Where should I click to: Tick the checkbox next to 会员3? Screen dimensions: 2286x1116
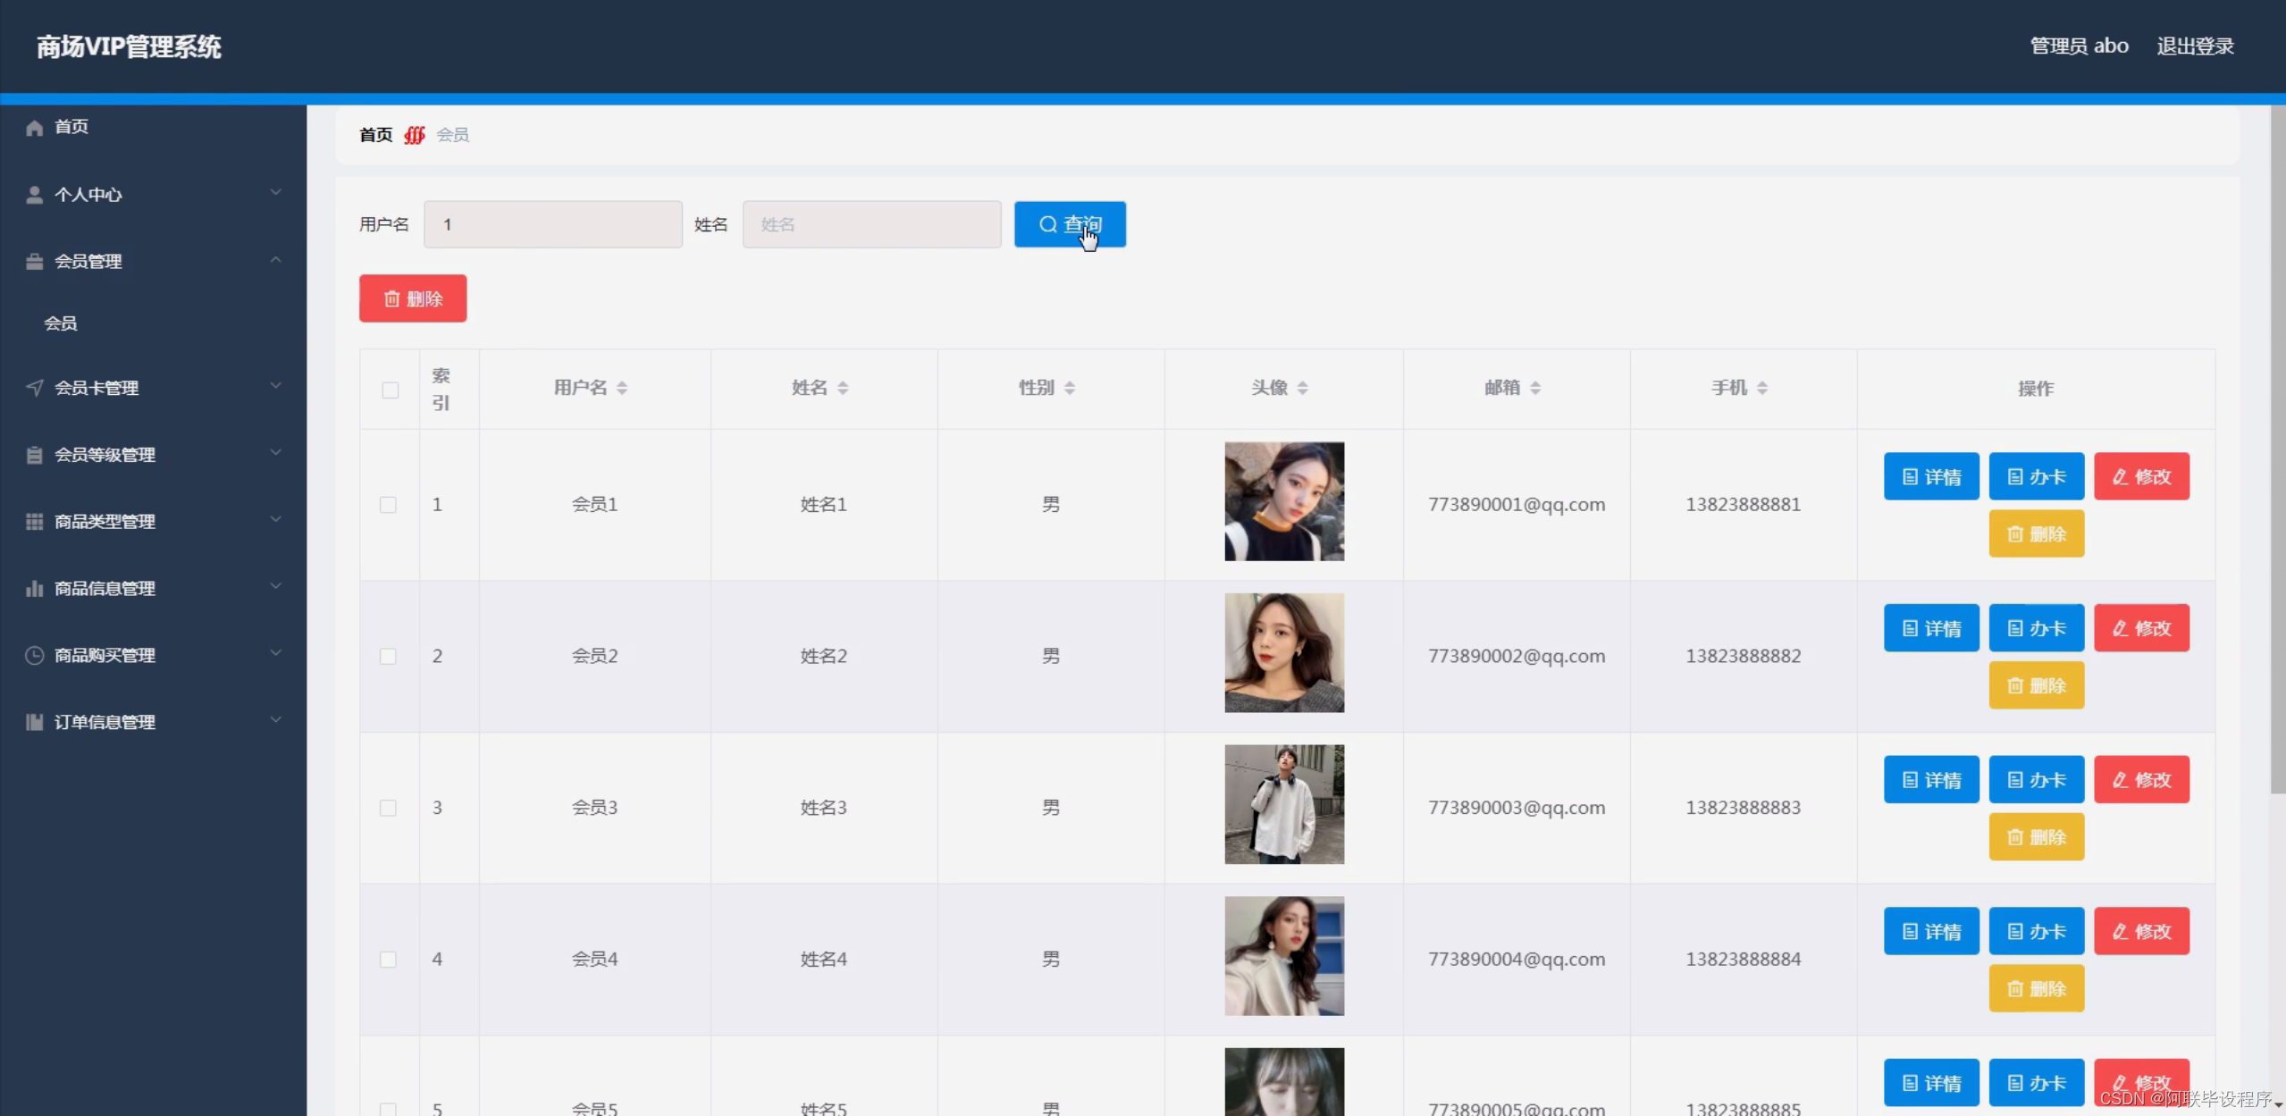point(389,807)
